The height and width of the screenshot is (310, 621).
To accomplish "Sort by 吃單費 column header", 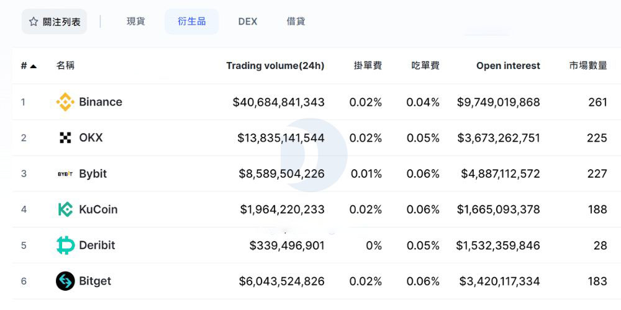I will 425,66.
